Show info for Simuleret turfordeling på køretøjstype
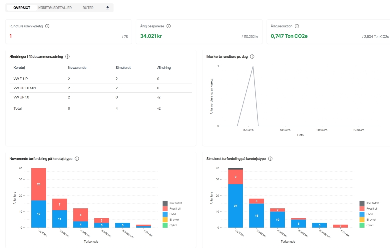The image size is (390, 248). click(270, 159)
